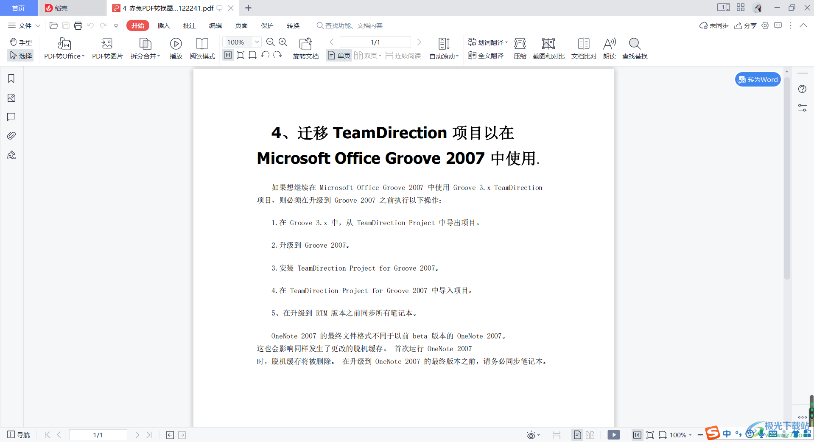This screenshot has height=442, width=814.
Task: Open 文档比对 document comparison
Action: [x=584, y=48]
